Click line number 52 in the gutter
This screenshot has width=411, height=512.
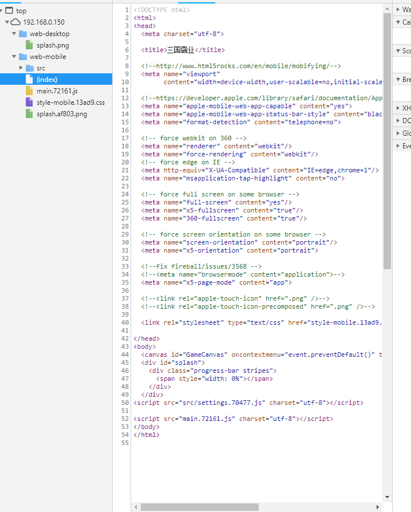(125, 419)
